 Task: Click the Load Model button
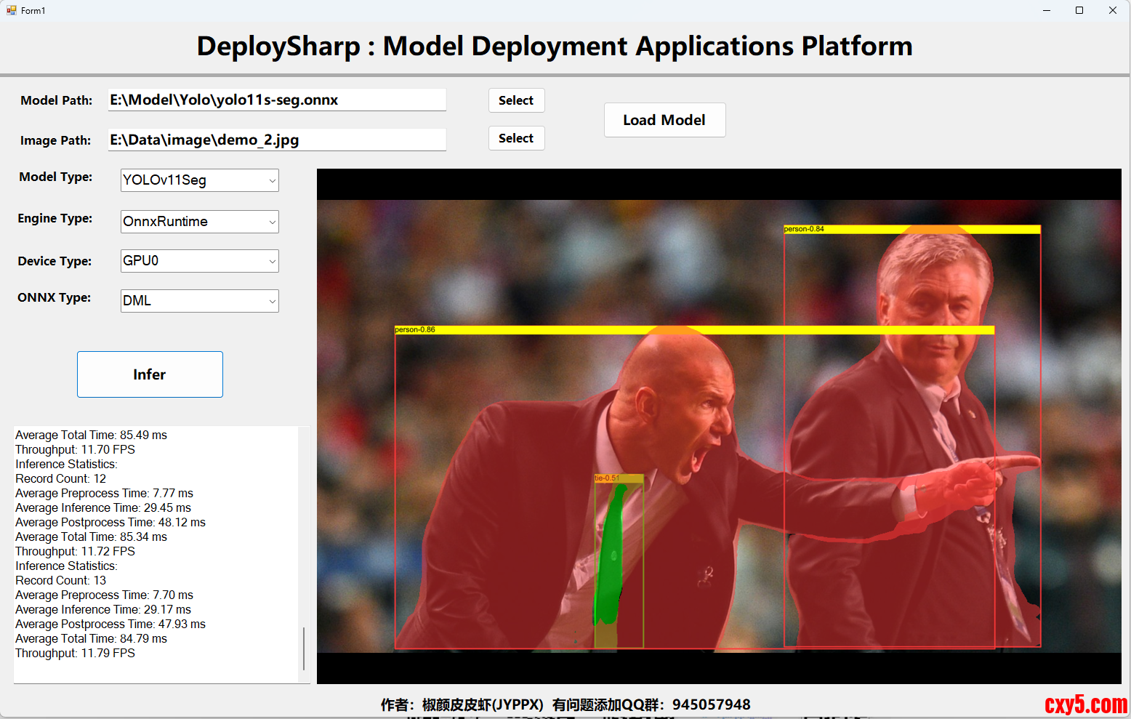(x=664, y=120)
